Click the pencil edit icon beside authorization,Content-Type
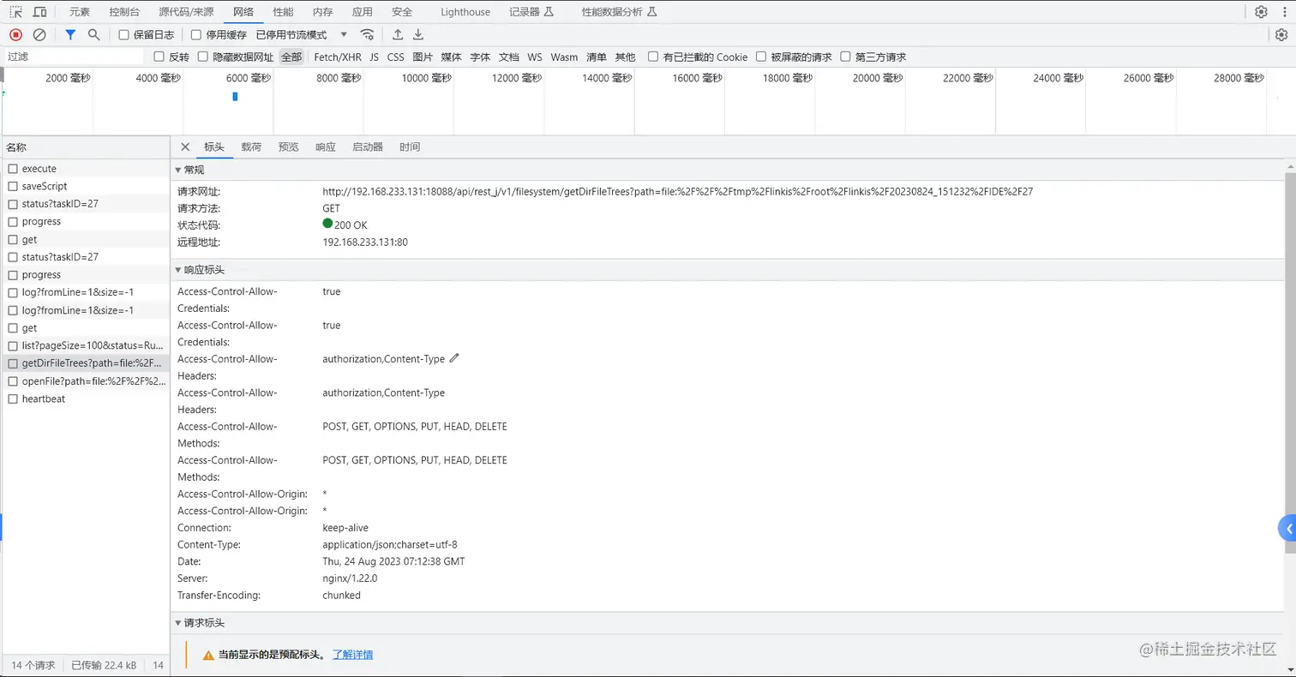This screenshot has height=677, width=1296. [x=454, y=358]
